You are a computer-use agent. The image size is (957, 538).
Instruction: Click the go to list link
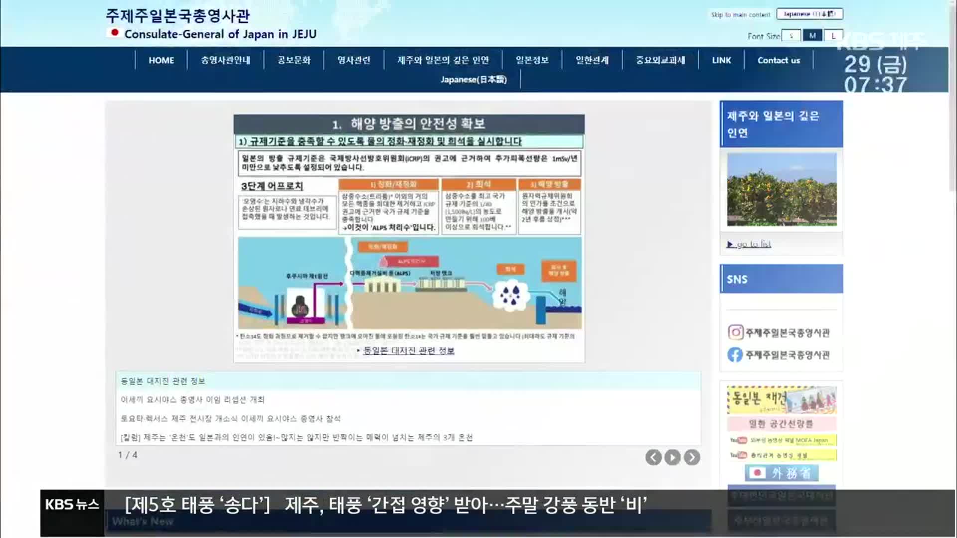(749, 244)
